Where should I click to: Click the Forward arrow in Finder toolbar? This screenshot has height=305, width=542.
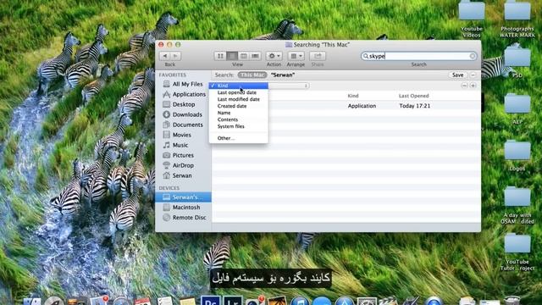point(175,56)
